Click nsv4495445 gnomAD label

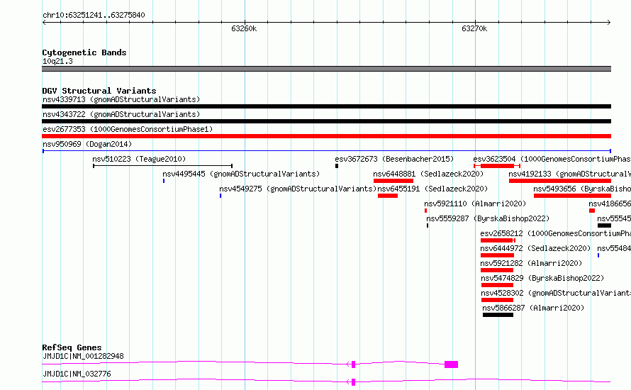[241, 174]
